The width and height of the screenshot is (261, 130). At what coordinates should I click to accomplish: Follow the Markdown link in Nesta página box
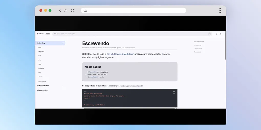(x=94, y=77)
